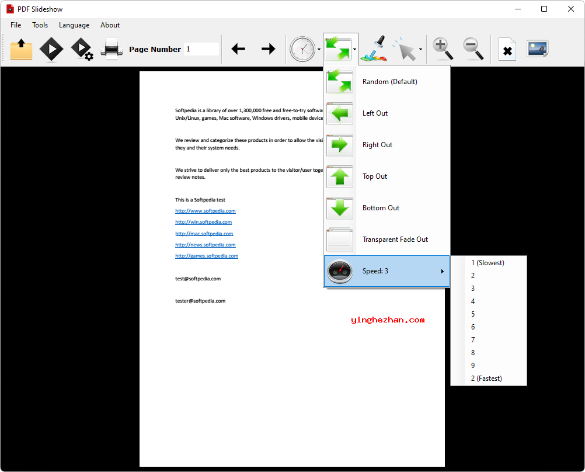Image resolution: width=585 pixels, height=472 pixels.
Task: Advance to next page with right arrow
Action: [x=268, y=50]
